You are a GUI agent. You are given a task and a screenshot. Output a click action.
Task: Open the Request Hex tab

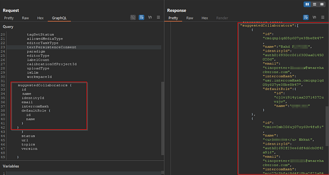[x=40, y=18]
